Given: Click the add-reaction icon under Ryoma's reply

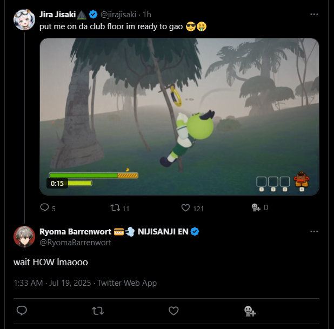Looking at the screenshot, I should (250, 311).
